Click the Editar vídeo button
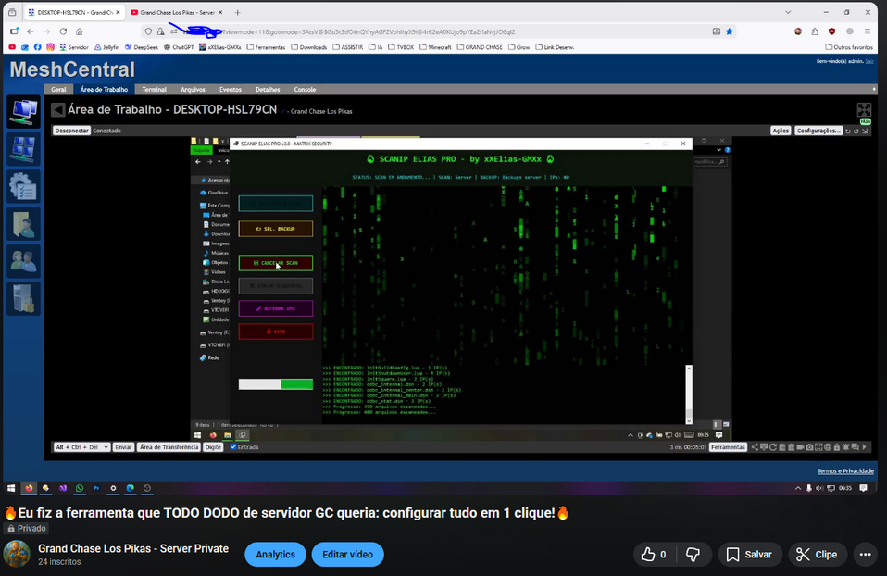Viewport: 887px width, 576px height. pyautogui.click(x=347, y=555)
